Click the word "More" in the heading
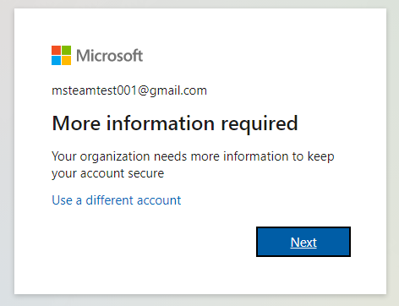The image size is (399, 306). pos(76,123)
